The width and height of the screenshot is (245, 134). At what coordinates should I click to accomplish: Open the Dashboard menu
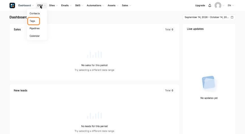pos(26,5)
